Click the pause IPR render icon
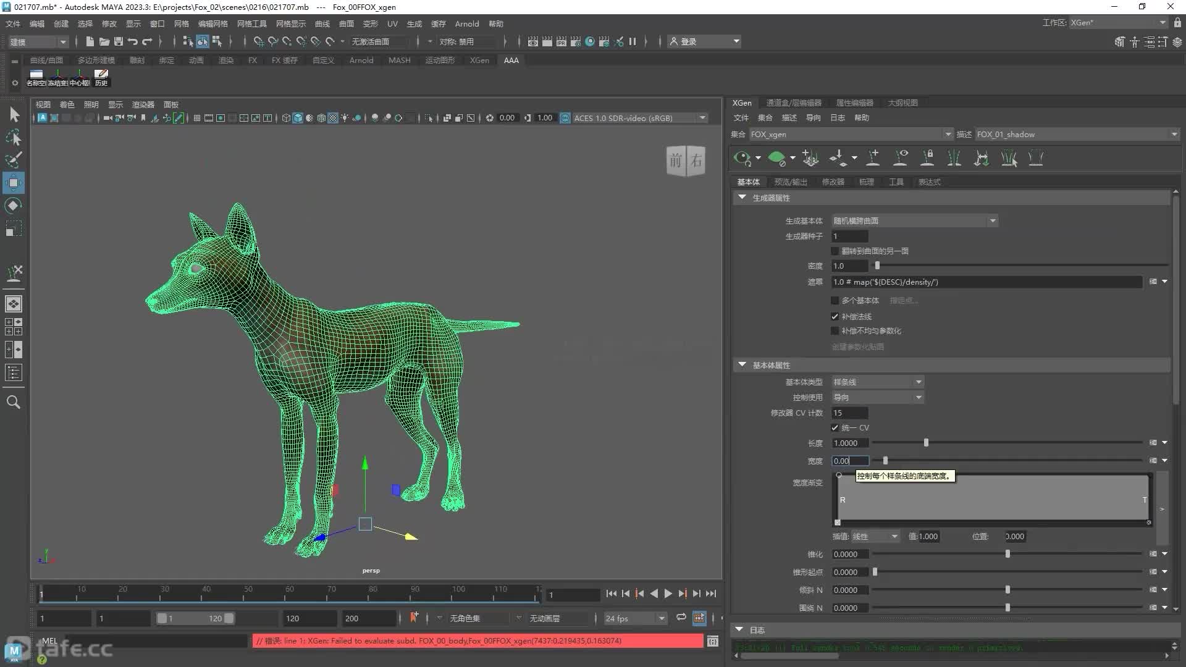Image resolution: width=1186 pixels, height=667 pixels. point(633,41)
